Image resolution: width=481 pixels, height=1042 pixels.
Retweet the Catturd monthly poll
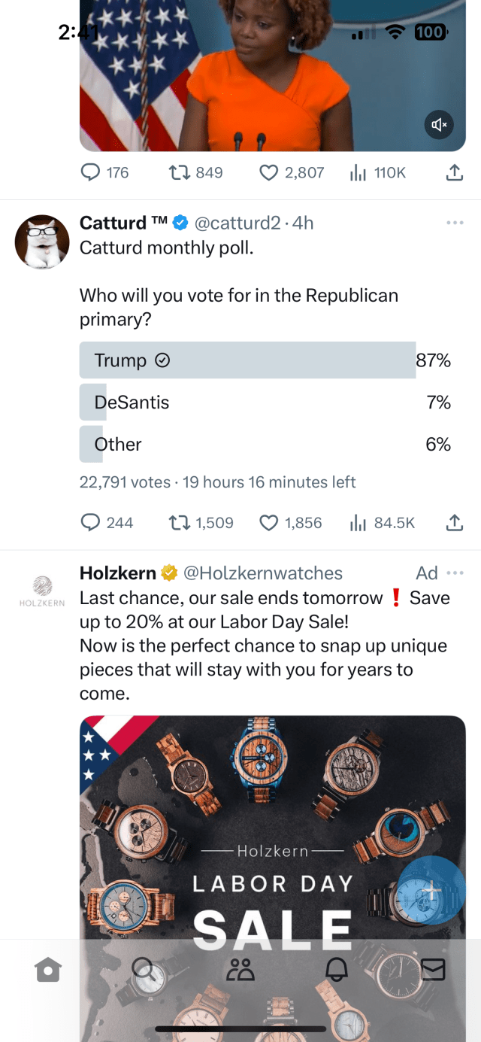tap(178, 522)
